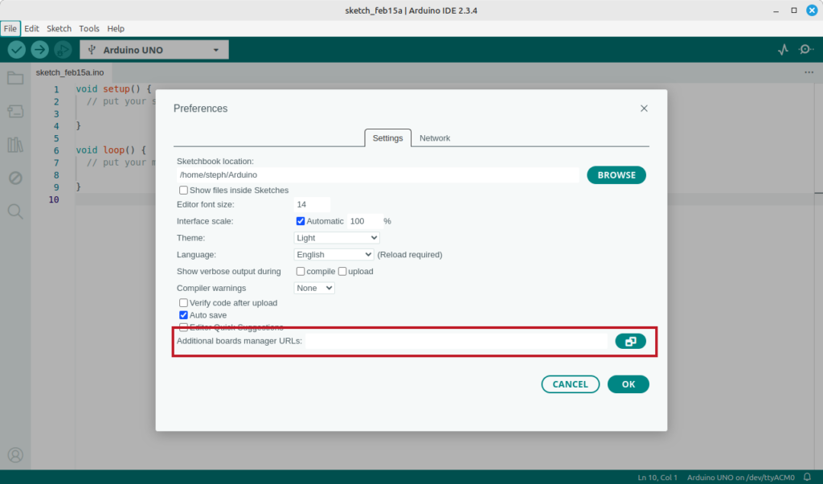Open the Compiler warnings dropdown
This screenshot has height=484, width=823.
314,288
